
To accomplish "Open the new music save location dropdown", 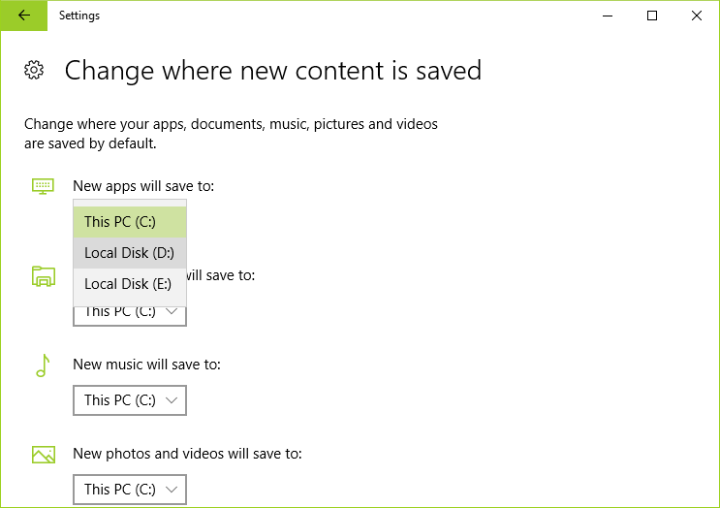I will (130, 400).
